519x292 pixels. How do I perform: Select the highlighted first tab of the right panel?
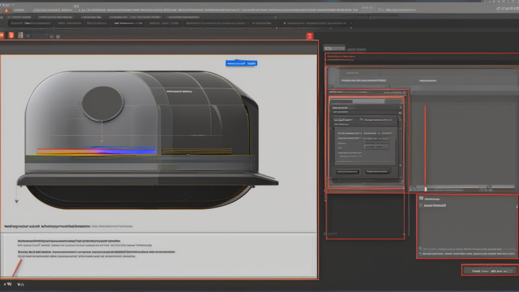334,48
